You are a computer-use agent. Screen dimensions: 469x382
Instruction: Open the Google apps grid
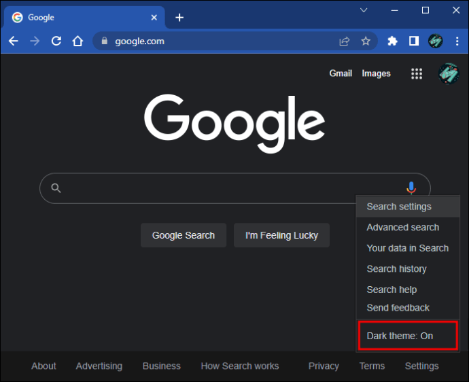pos(417,73)
